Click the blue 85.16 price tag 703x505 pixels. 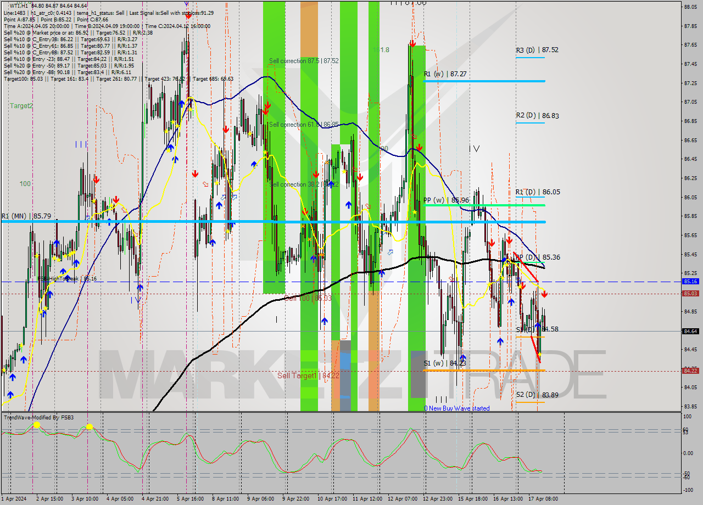click(x=690, y=281)
